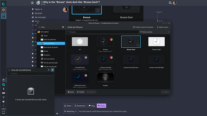207x116 pixels.
Task: Select the Breeze Light plasma style thumbnail
Action: [156, 42]
